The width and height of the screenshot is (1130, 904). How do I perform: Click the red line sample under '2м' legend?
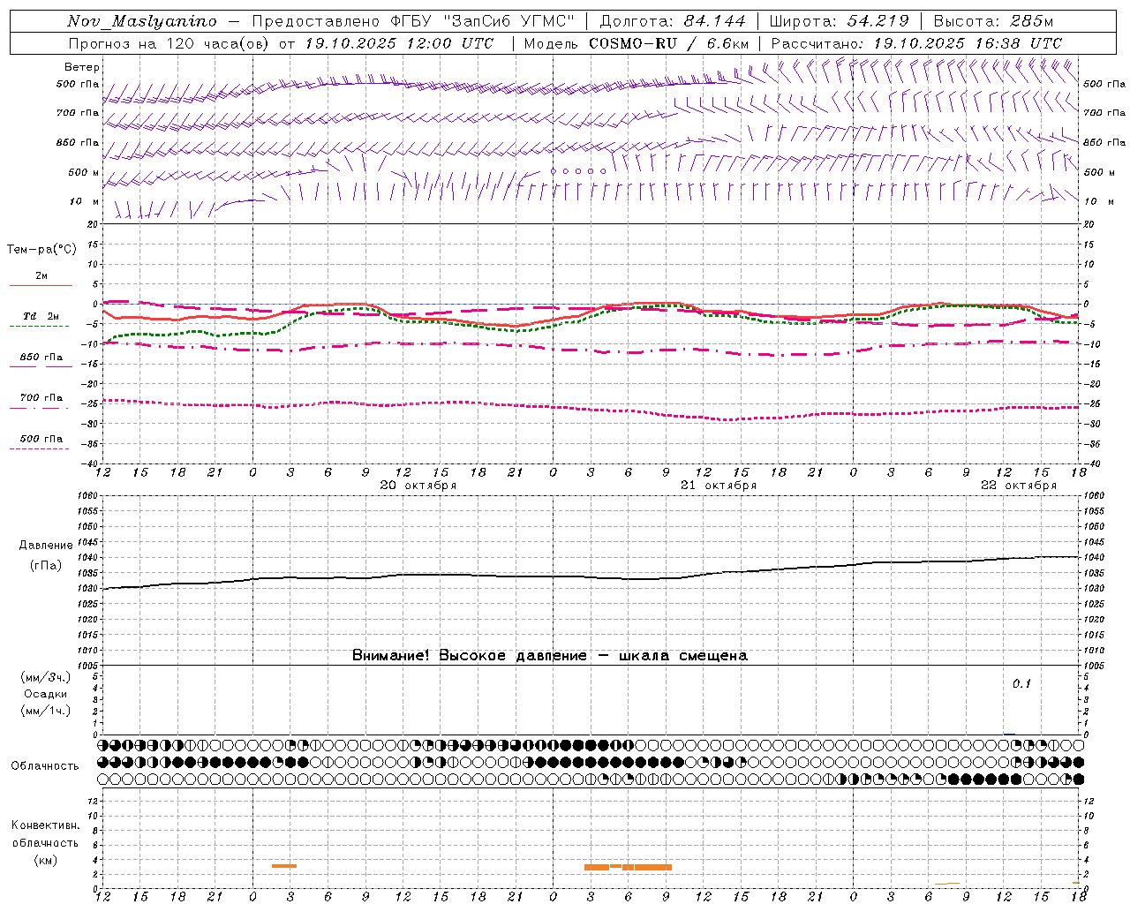(41, 285)
